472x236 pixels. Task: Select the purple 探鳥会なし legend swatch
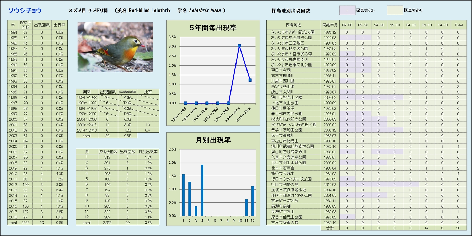pos(347,10)
